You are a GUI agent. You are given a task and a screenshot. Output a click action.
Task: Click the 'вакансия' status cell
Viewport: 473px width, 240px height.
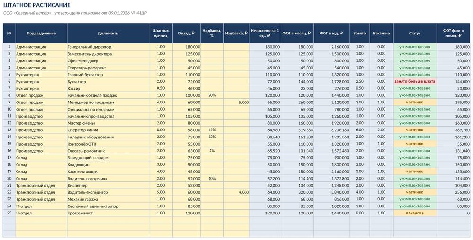click(415, 213)
